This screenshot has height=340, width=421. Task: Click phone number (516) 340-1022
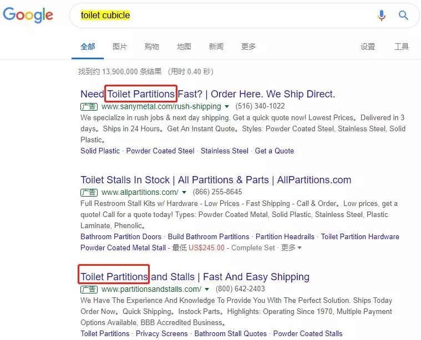pos(260,106)
